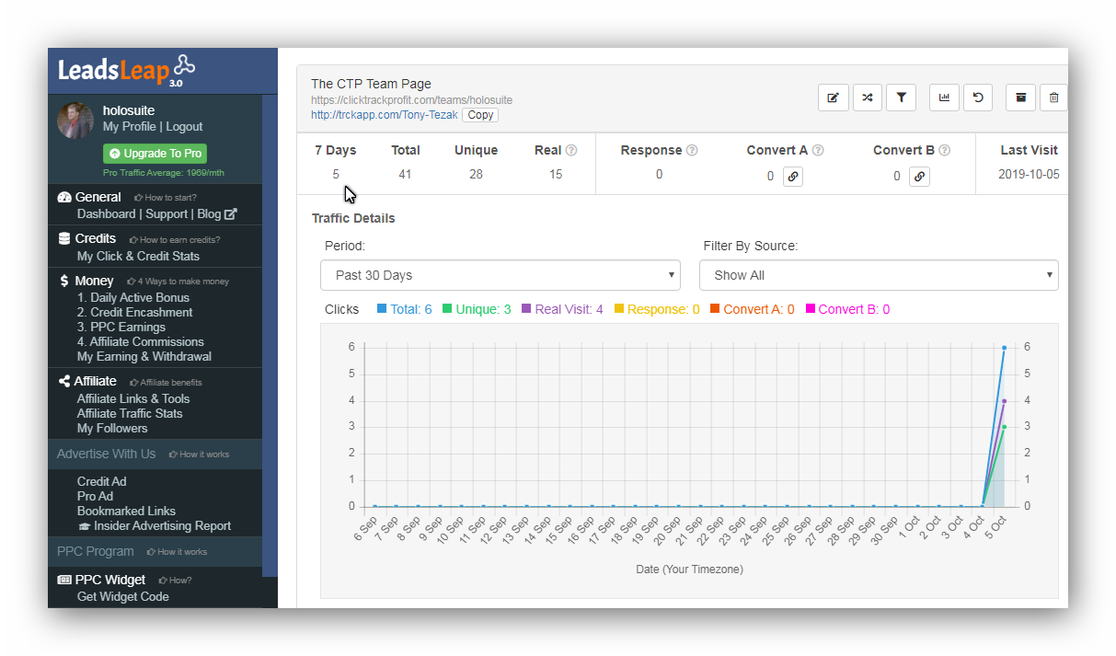This screenshot has width=1116, height=656.
Task: Click the funnel filter icon button
Action: (x=902, y=97)
